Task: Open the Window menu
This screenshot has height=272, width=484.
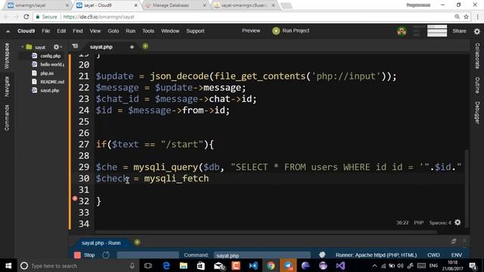Action: (x=170, y=31)
